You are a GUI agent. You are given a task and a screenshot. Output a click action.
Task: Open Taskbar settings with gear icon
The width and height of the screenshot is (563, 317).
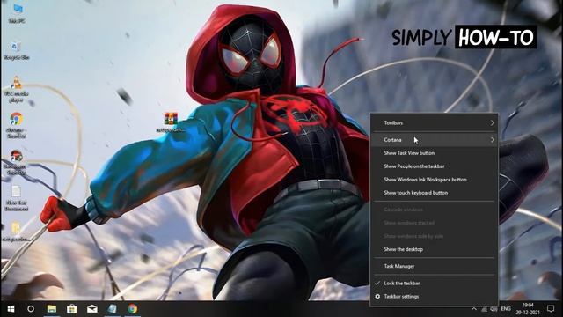pos(434,297)
